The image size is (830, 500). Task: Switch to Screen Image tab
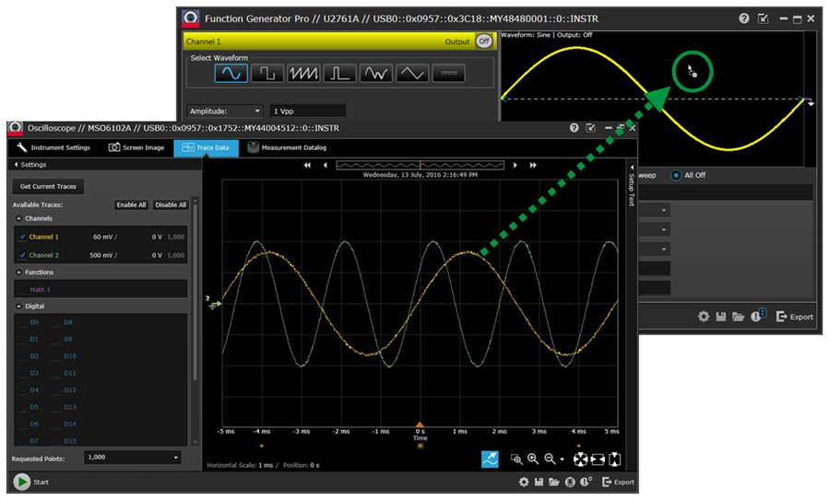coord(136,147)
